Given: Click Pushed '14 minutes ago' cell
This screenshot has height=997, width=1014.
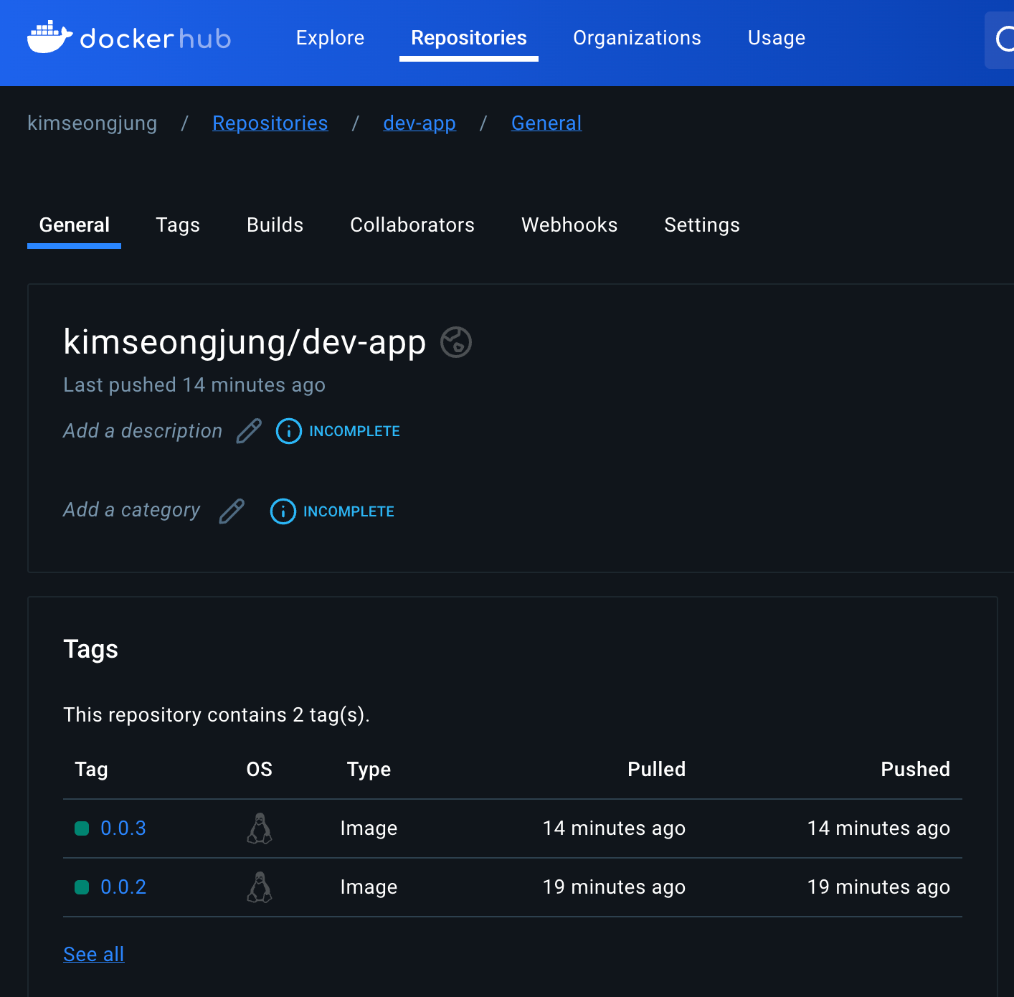Looking at the screenshot, I should (x=879, y=828).
